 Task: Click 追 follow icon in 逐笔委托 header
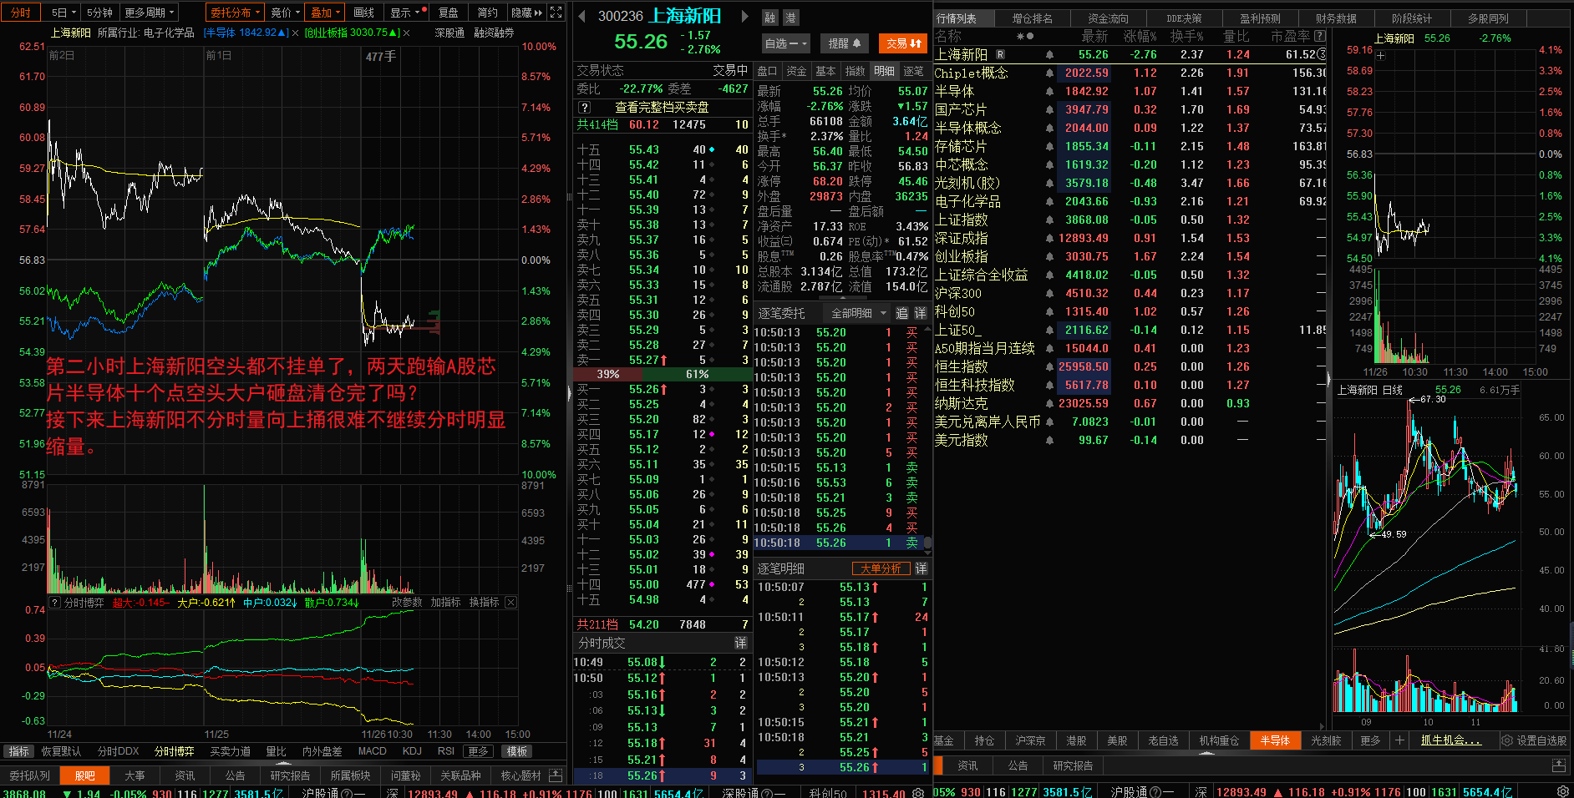tap(902, 313)
